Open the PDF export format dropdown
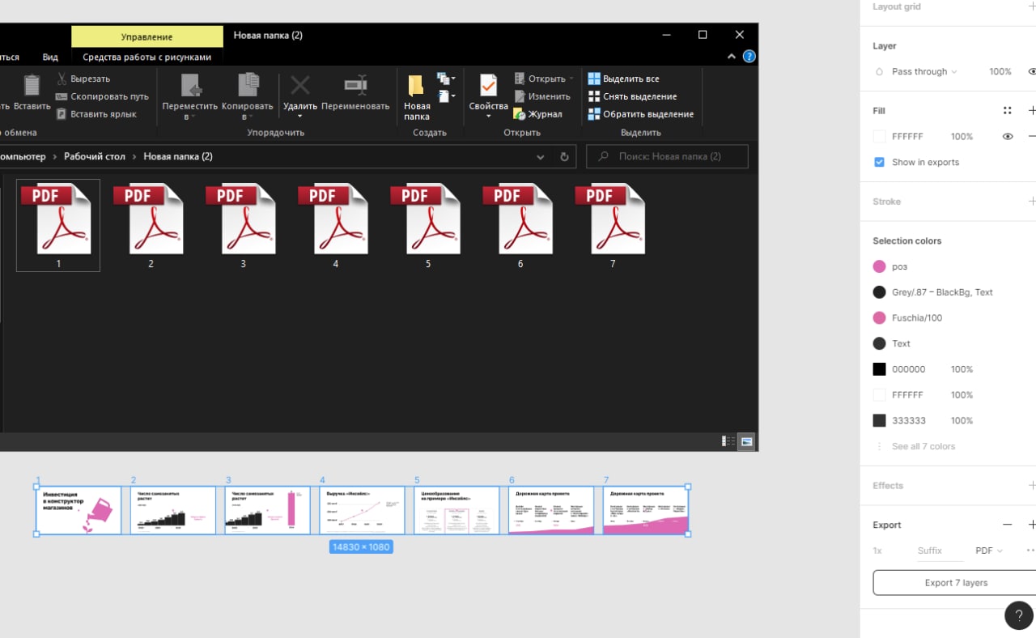The height and width of the screenshot is (638, 1036). click(x=988, y=551)
